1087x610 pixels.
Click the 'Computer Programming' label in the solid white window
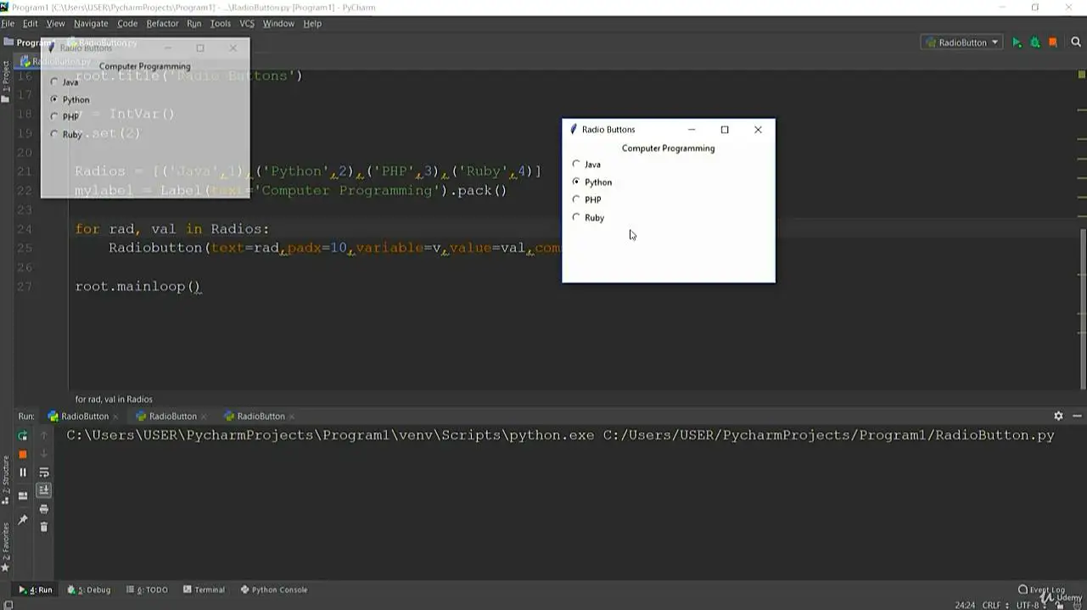tap(669, 148)
